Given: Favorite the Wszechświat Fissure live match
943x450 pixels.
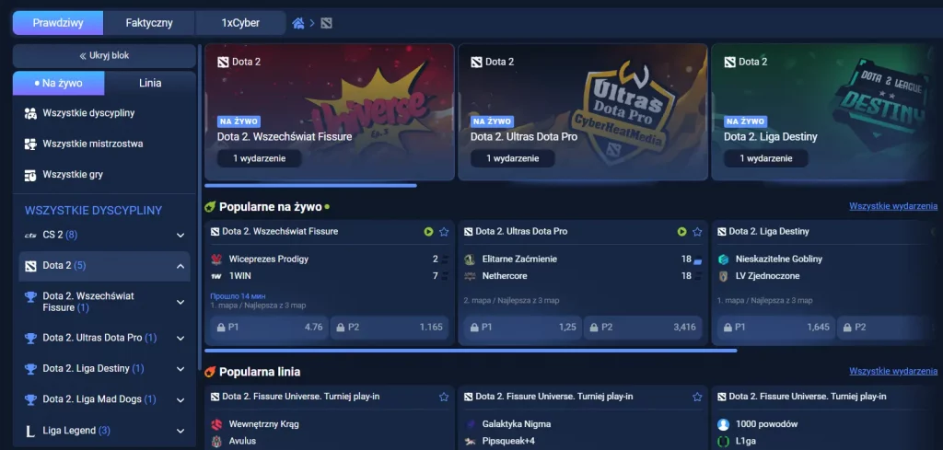Looking at the screenshot, I should (444, 231).
